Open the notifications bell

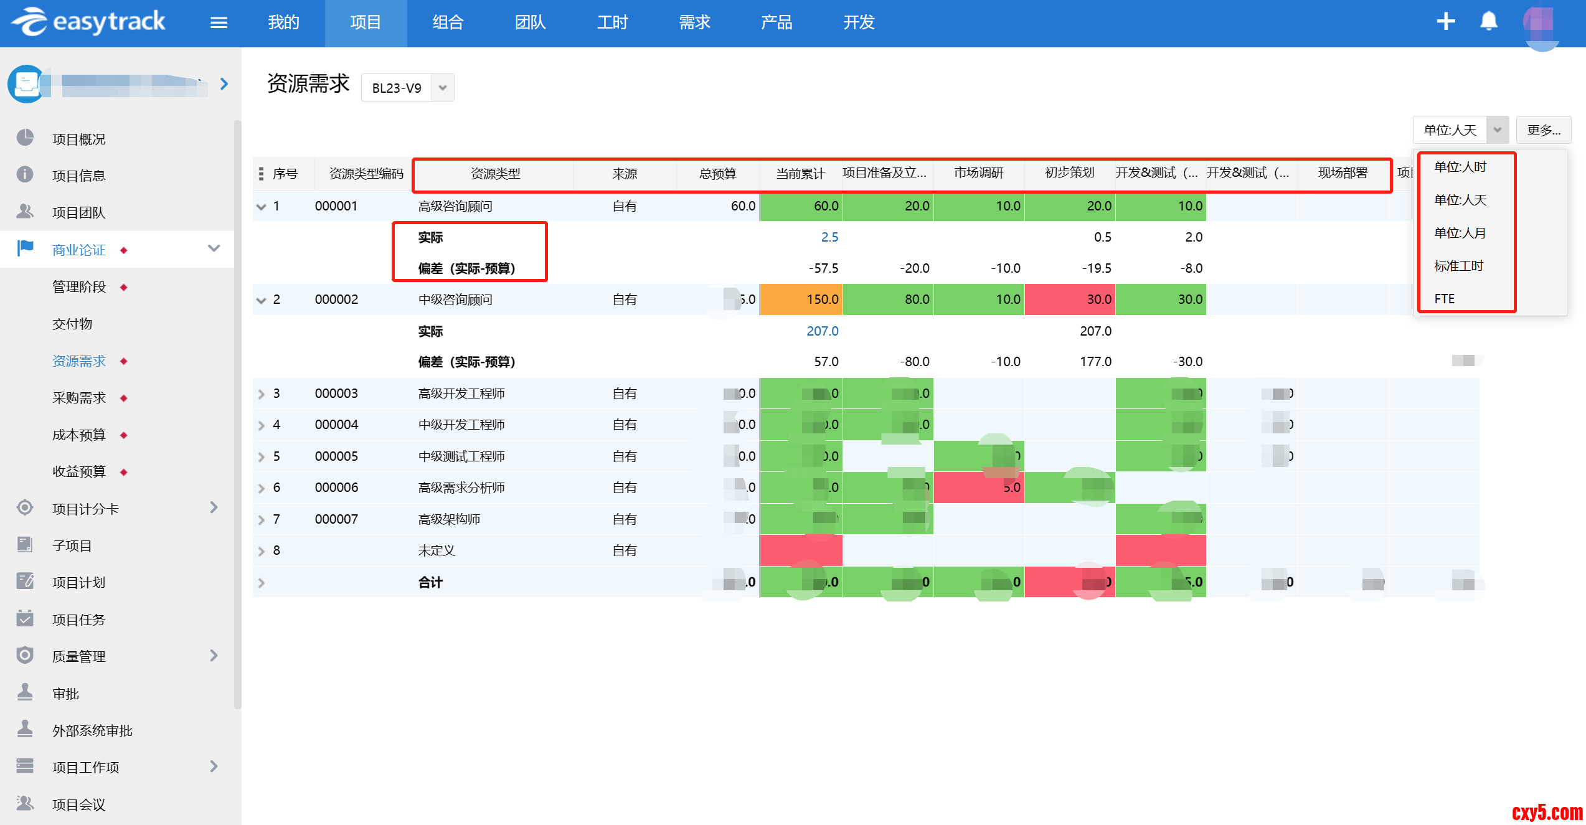coord(1488,22)
